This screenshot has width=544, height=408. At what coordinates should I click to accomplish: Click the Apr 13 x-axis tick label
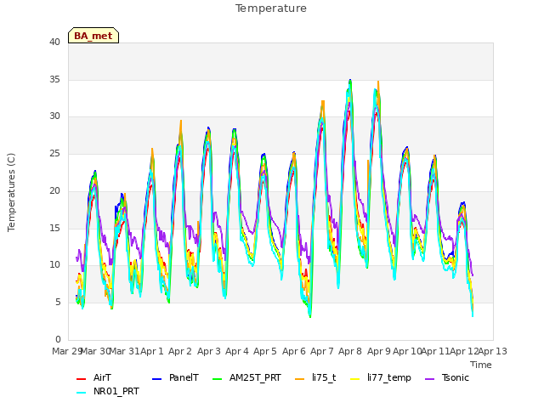click(493, 351)
